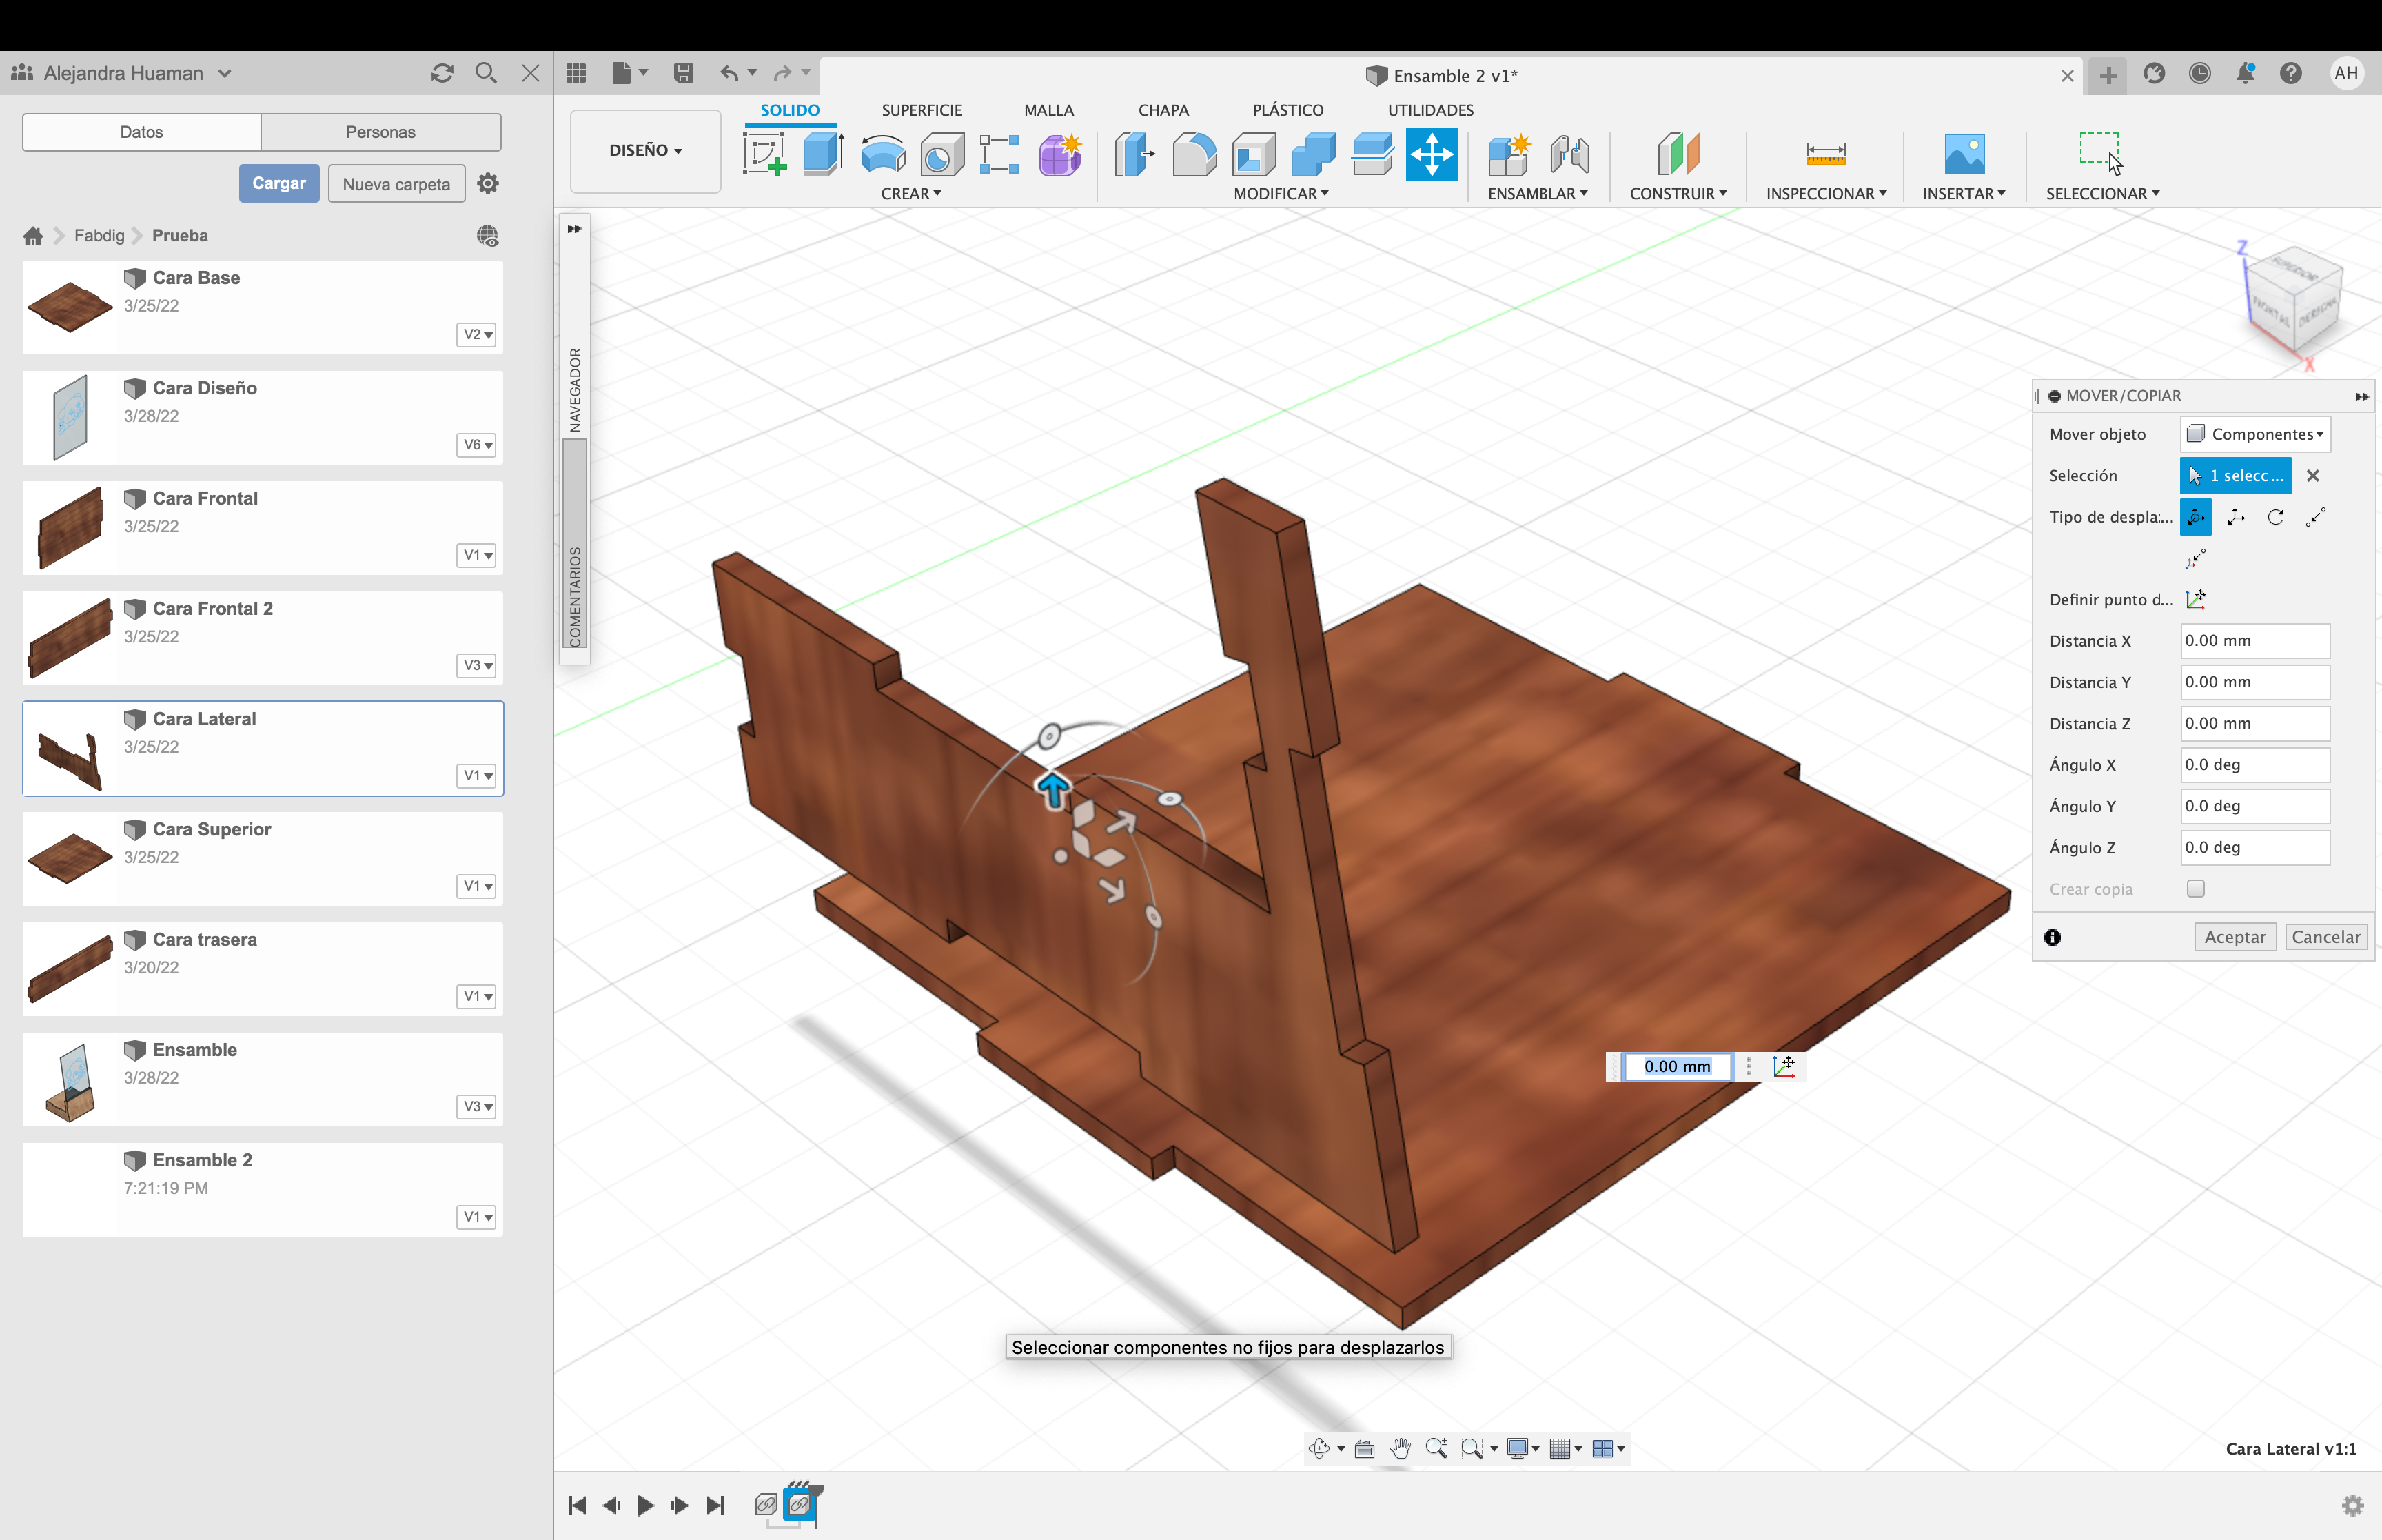This screenshot has width=2382, height=1540.
Task: Expand the ENSAMBLAR menu
Action: [x=1538, y=194]
